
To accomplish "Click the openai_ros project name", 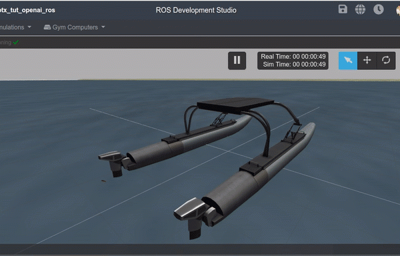I will coord(27,10).
